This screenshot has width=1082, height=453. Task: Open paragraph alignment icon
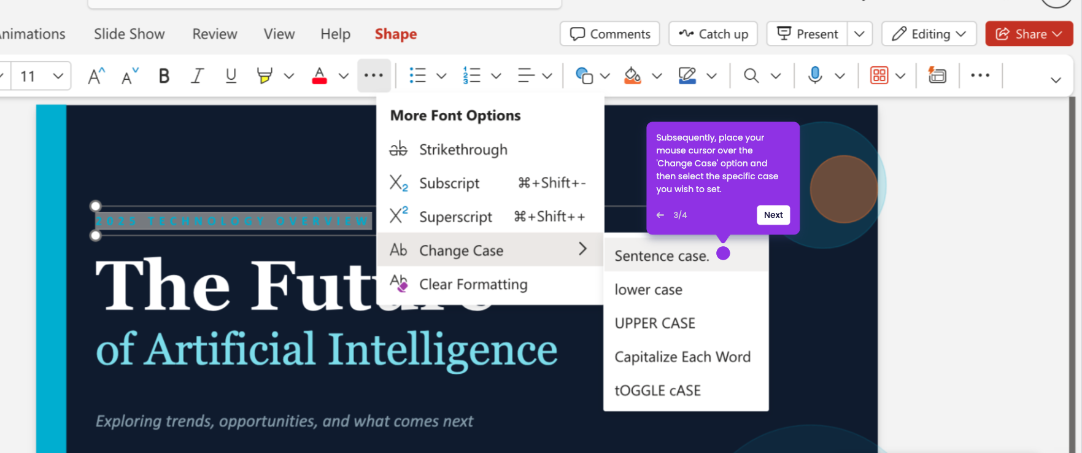tap(526, 76)
